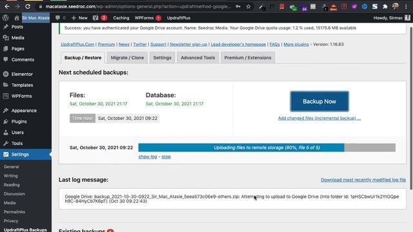Click the browser forward arrow
This screenshot has width=413, height=232.
17,6
